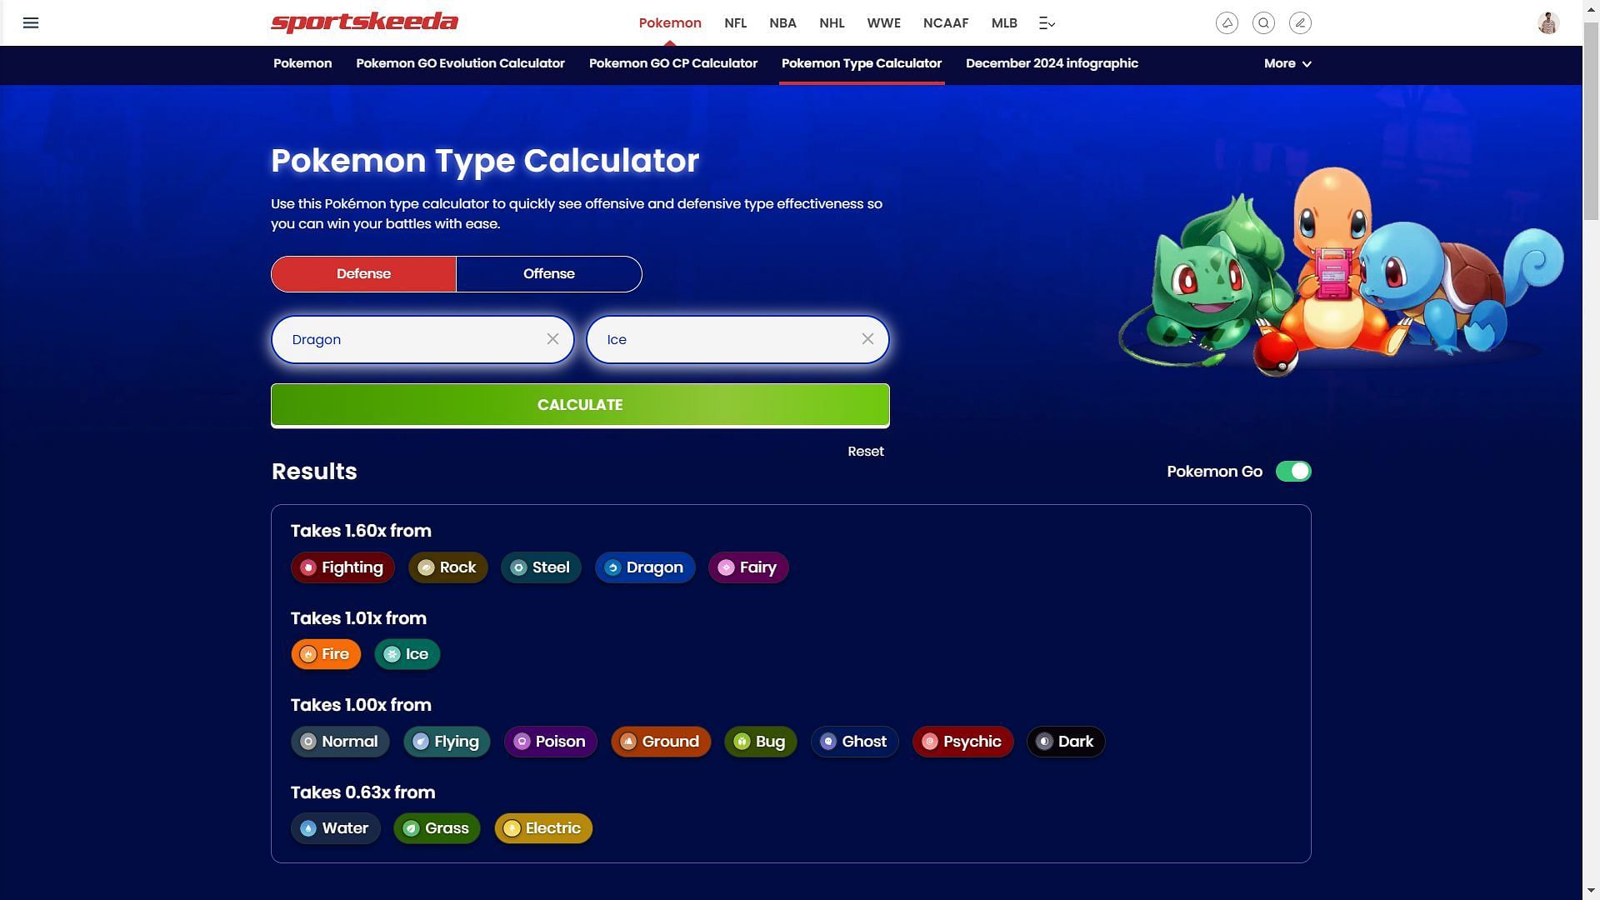Open the user account menu

[1549, 22]
